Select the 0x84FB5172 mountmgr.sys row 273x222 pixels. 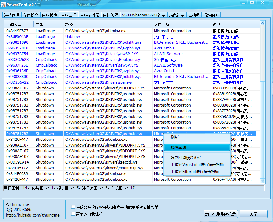pos(130,168)
